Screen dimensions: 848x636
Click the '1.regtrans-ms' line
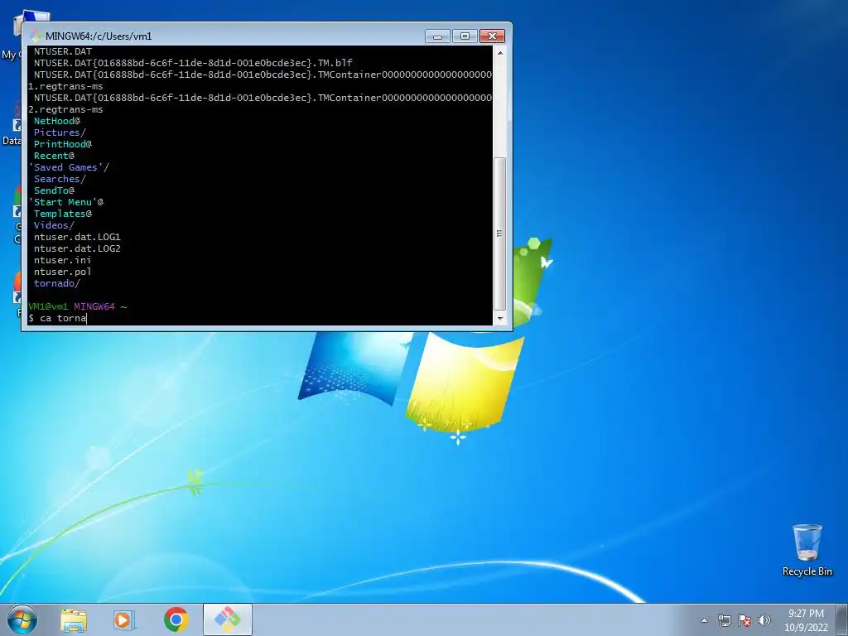click(65, 86)
